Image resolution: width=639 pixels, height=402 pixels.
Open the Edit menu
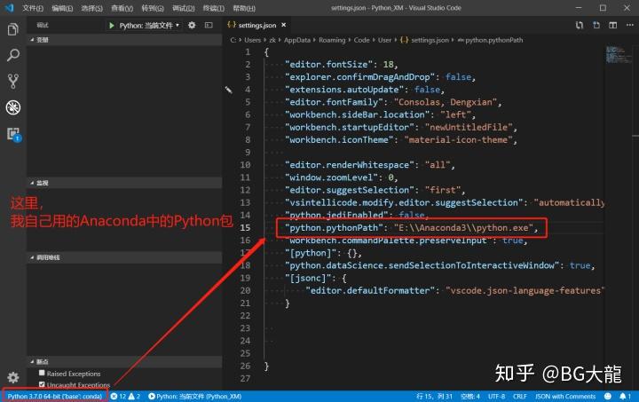tap(62, 8)
